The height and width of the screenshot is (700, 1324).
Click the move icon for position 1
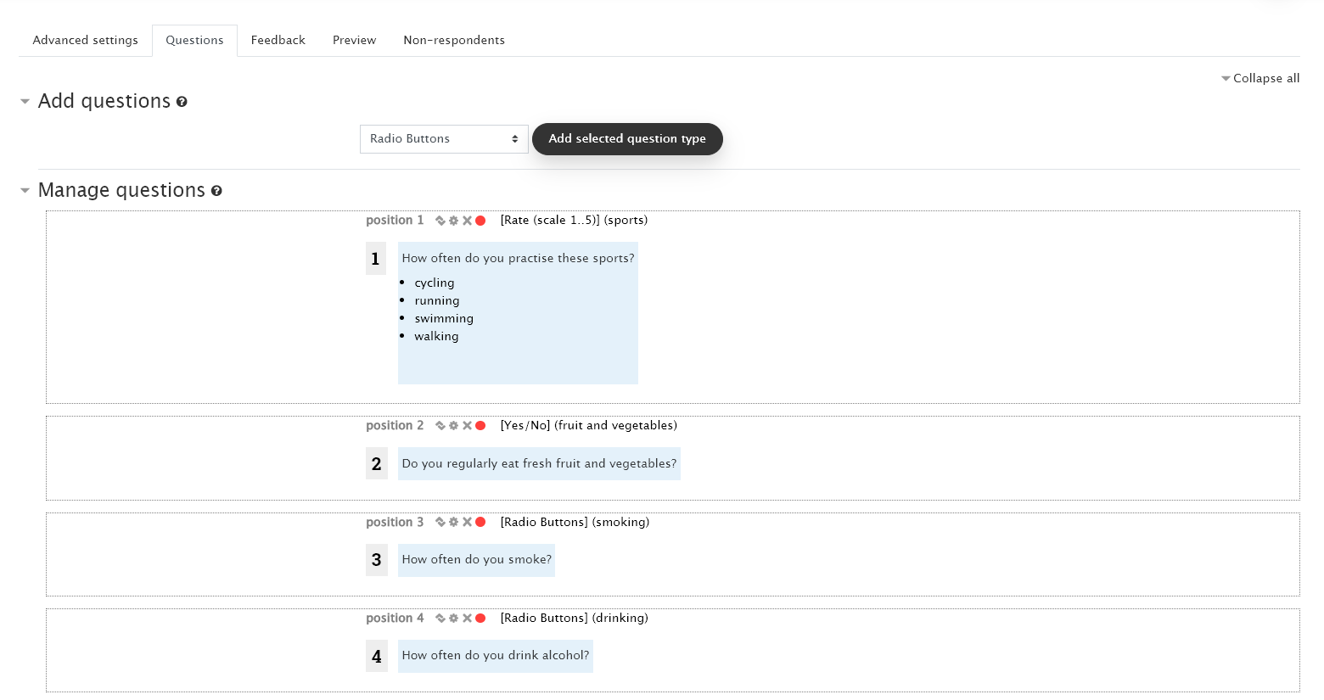[x=440, y=221]
